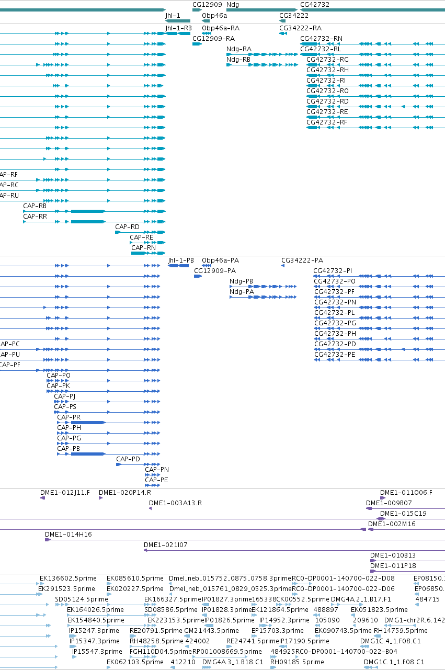Click the Obp46a gene label
Viewport: 445px width, 670px height.
(214, 16)
